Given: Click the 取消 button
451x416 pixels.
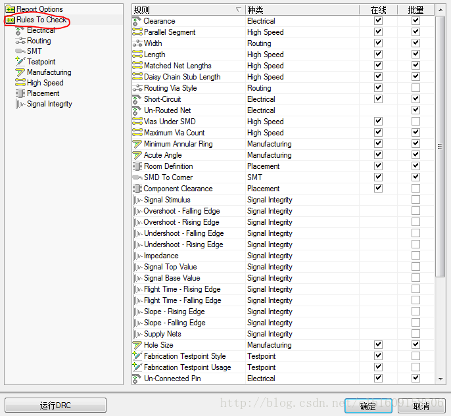Looking at the screenshot, I should pos(421,406).
